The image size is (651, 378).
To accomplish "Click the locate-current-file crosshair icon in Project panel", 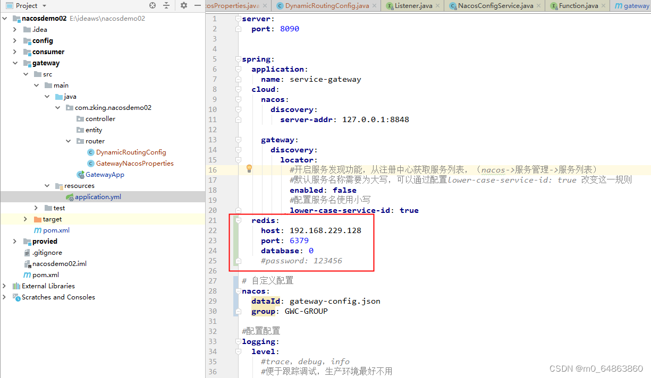I will (153, 5).
